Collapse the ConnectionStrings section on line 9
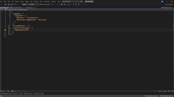The height and width of the screenshot is (97, 174). [x=10, y=28]
